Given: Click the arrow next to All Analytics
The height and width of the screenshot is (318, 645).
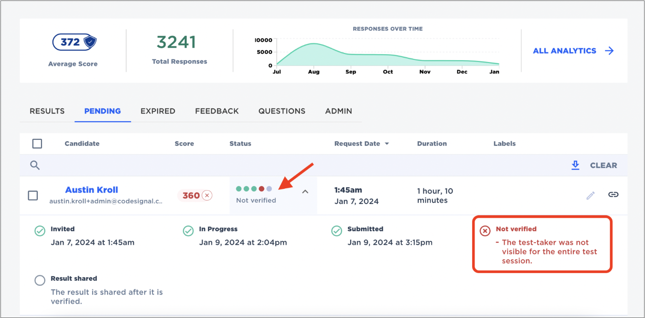Looking at the screenshot, I should pyautogui.click(x=609, y=51).
